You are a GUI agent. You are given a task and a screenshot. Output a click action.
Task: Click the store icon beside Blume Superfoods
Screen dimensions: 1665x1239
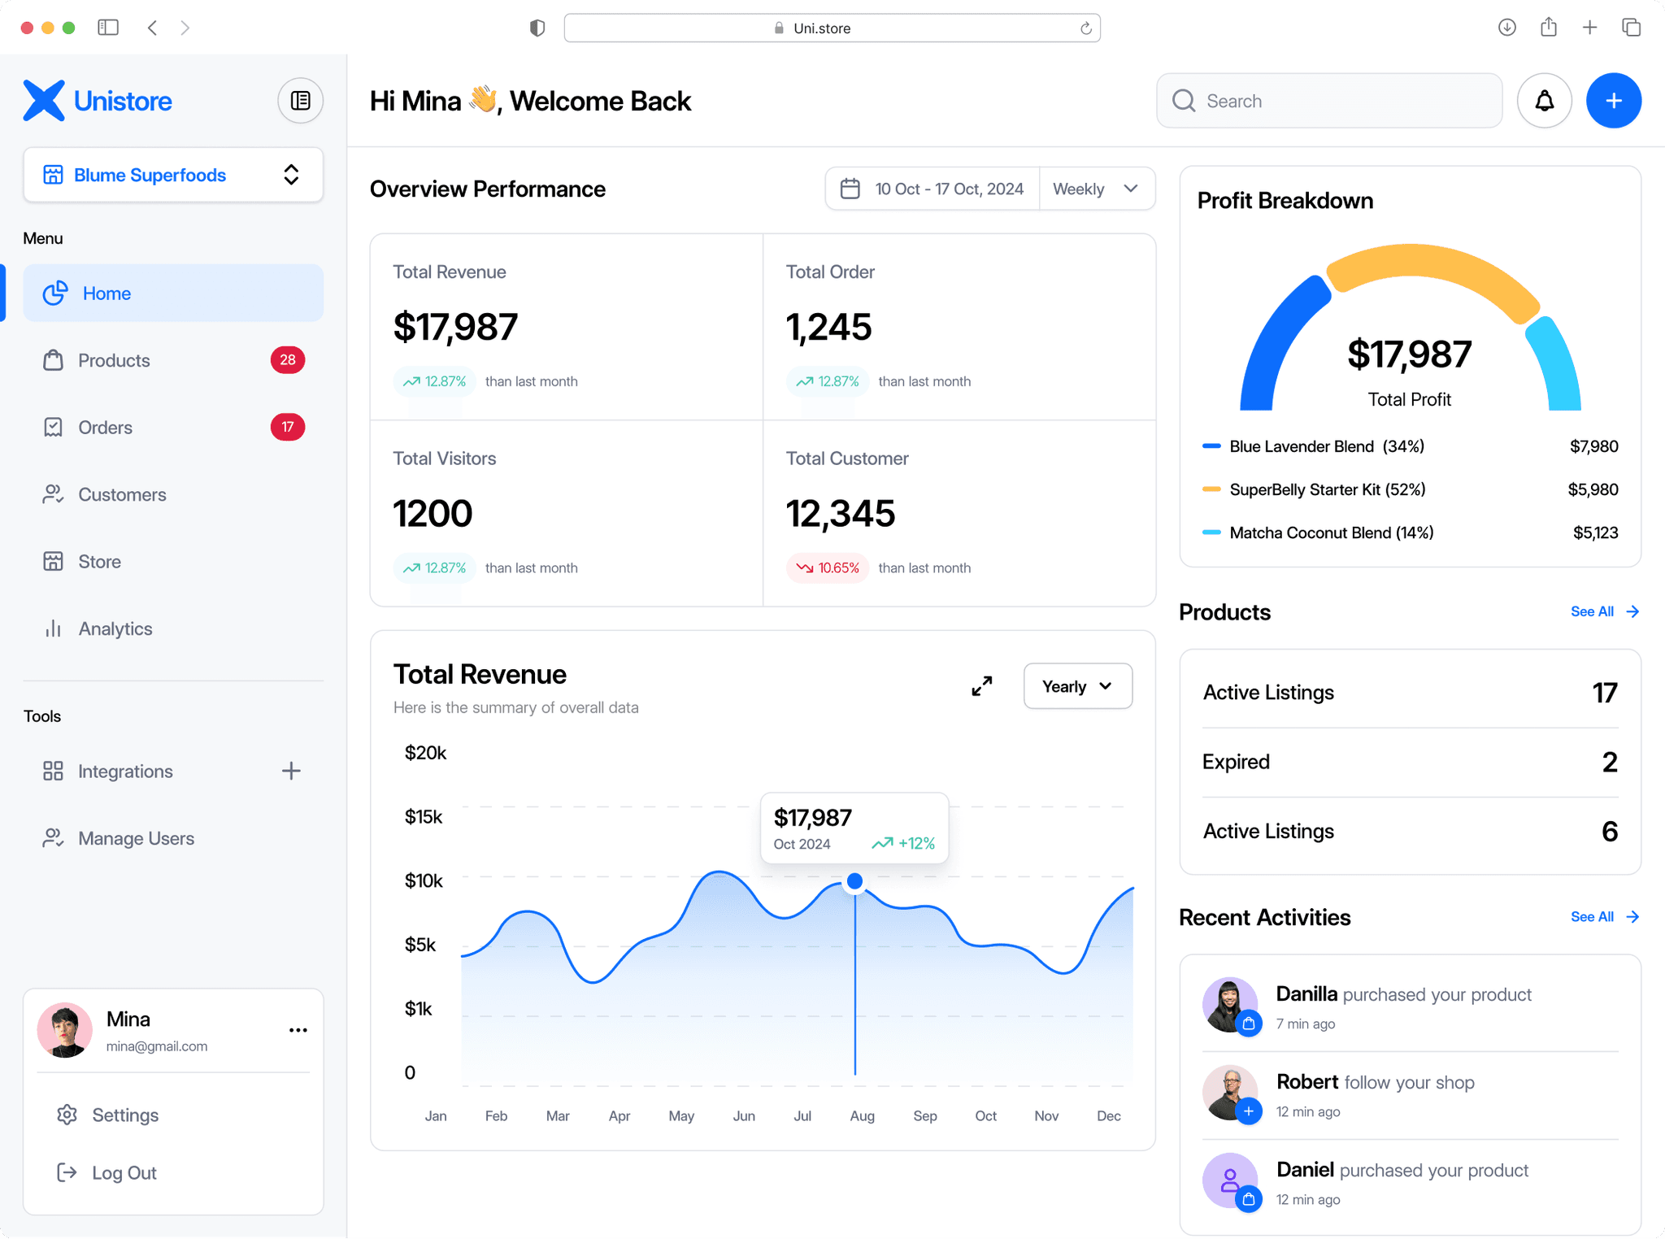pyautogui.click(x=54, y=175)
